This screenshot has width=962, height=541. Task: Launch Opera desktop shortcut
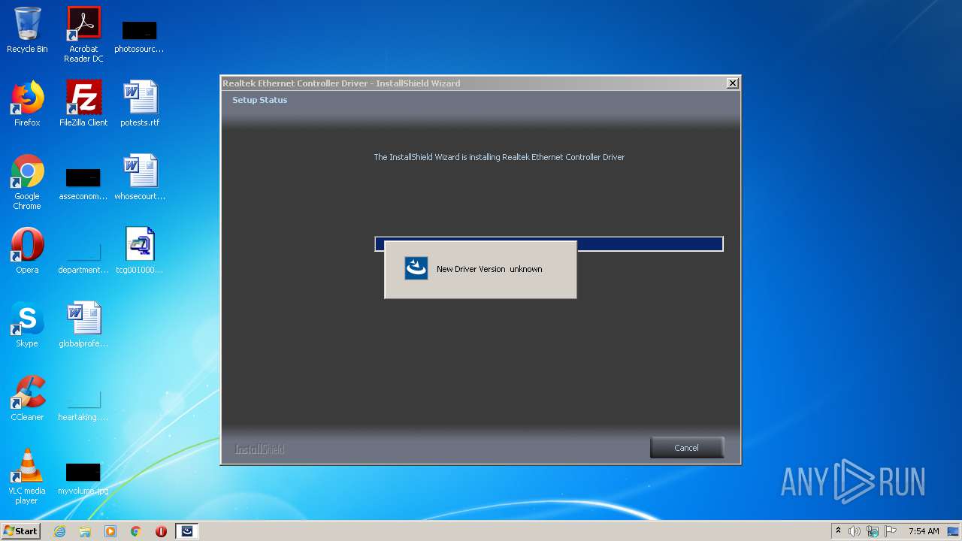click(27, 251)
